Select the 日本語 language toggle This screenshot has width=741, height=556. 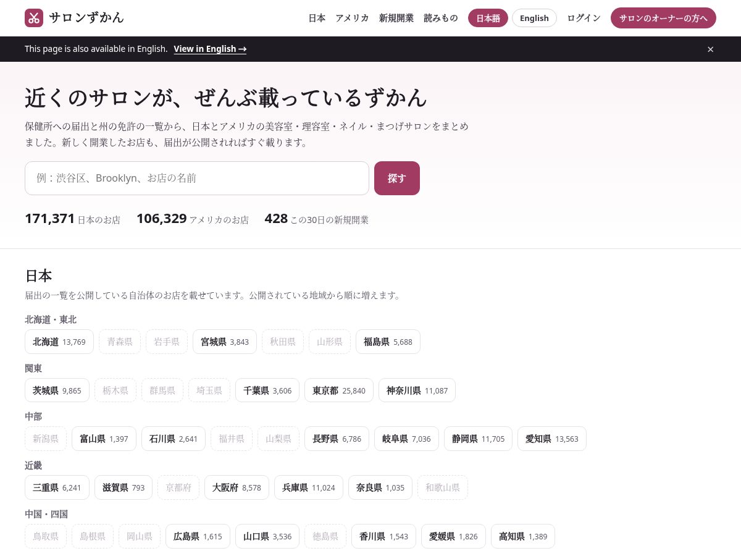tap(488, 18)
